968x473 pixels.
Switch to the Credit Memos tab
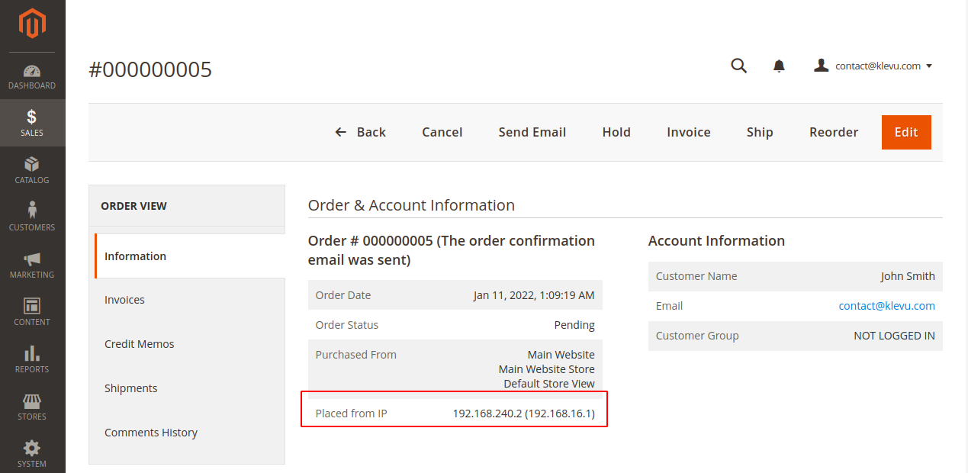(x=139, y=344)
